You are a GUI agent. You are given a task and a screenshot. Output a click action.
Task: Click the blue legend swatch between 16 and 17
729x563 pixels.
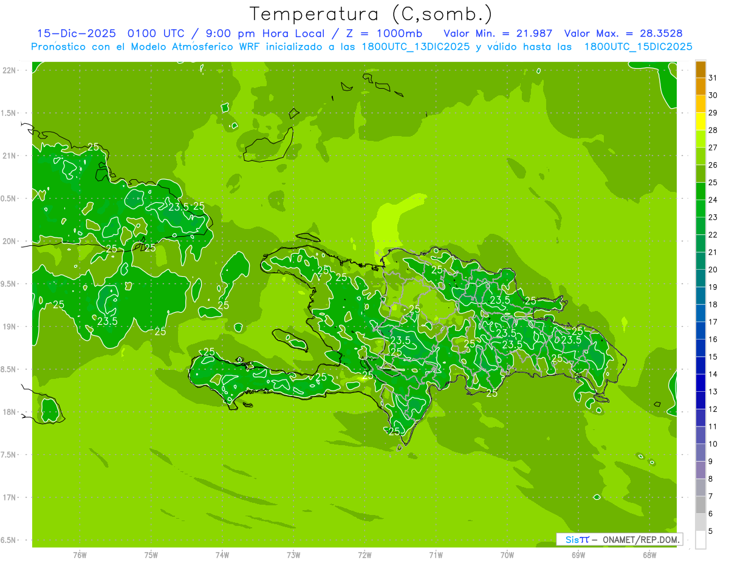[700, 331]
